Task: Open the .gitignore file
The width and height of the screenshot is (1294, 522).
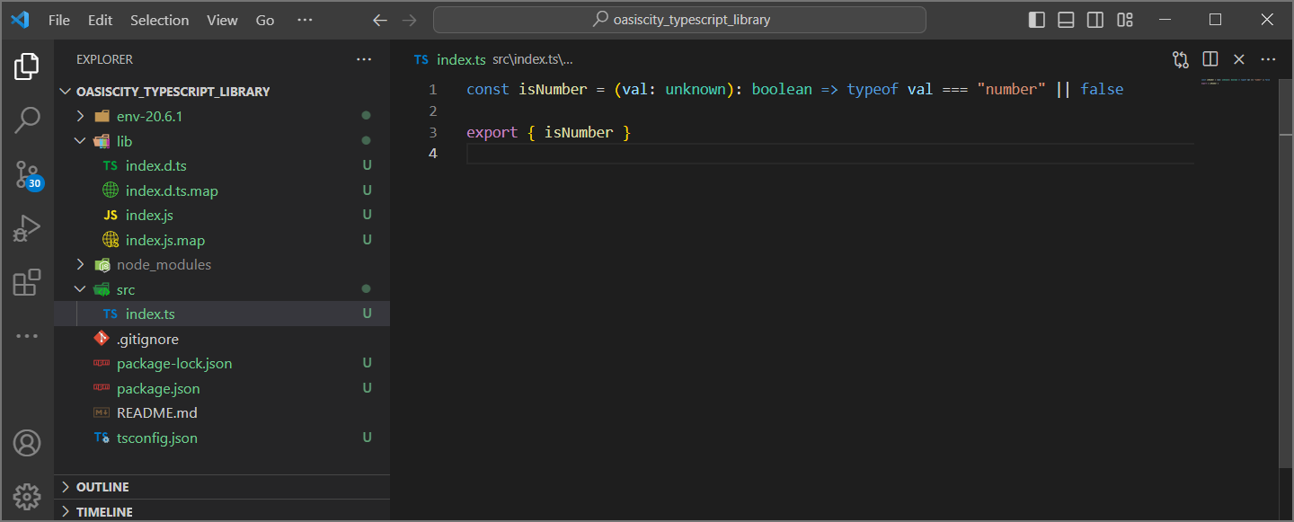Action: [222, 339]
